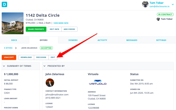Collapse the Presented By section

[x=45, y=66]
